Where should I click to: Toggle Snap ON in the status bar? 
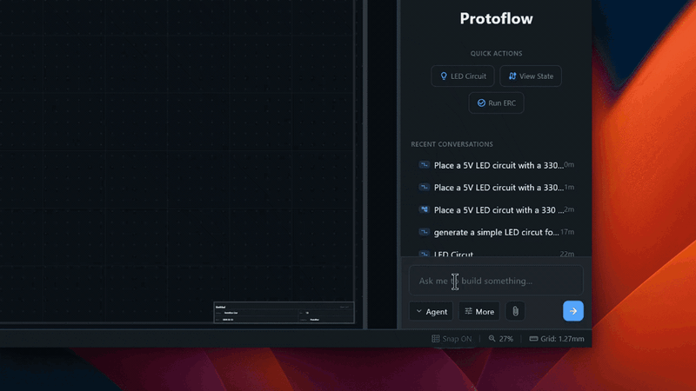(x=452, y=339)
